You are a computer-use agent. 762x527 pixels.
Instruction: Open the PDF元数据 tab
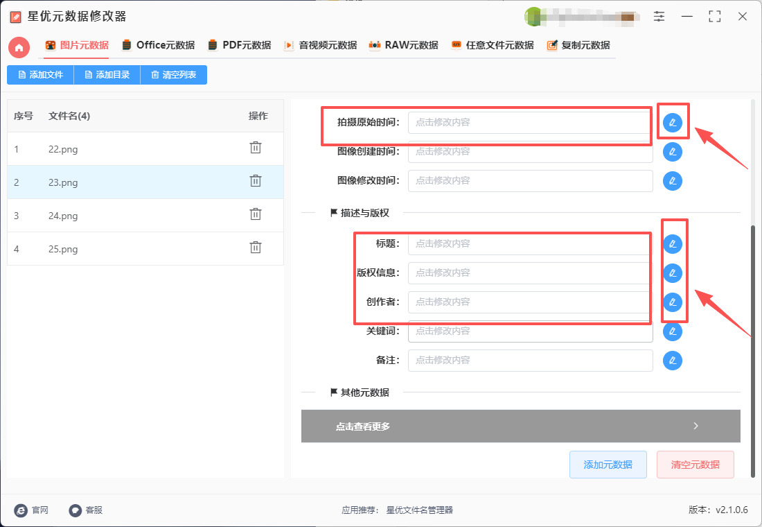[x=240, y=45]
